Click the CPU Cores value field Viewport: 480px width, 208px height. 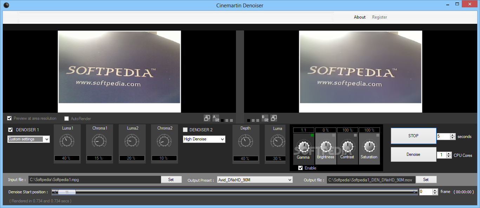[x=441, y=155]
